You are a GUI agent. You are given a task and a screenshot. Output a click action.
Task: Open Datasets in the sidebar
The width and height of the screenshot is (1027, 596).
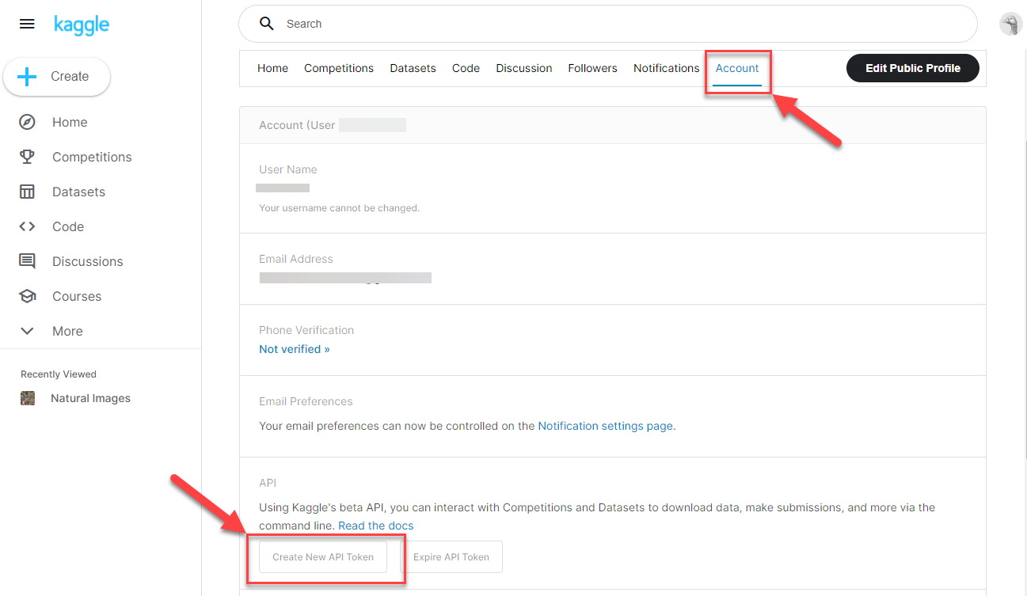(78, 192)
